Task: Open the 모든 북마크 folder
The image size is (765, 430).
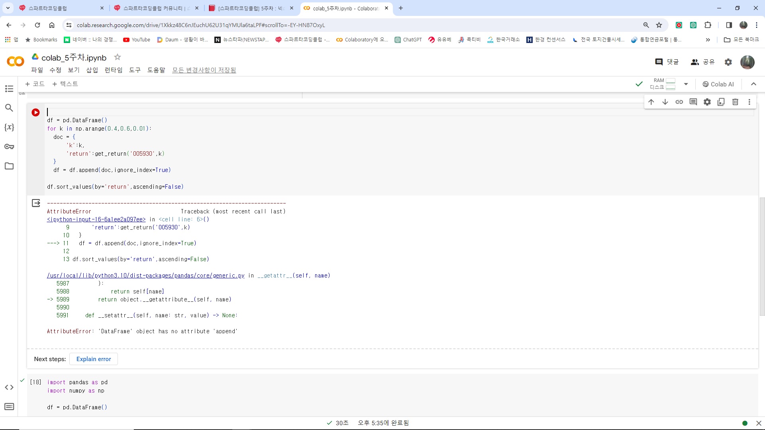Action: click(x=741, y=40)
